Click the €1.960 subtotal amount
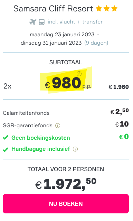This screenshot has width=133, height=221. (x=118, y=87)
